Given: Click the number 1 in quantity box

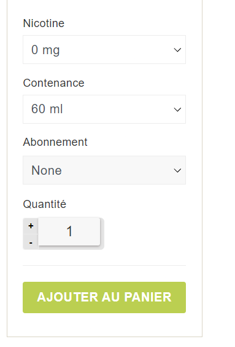Looking at the screenshot, I should 69,231.
